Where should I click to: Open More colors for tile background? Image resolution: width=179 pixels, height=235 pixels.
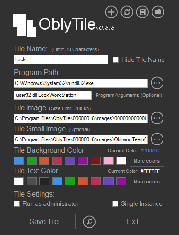147,161
